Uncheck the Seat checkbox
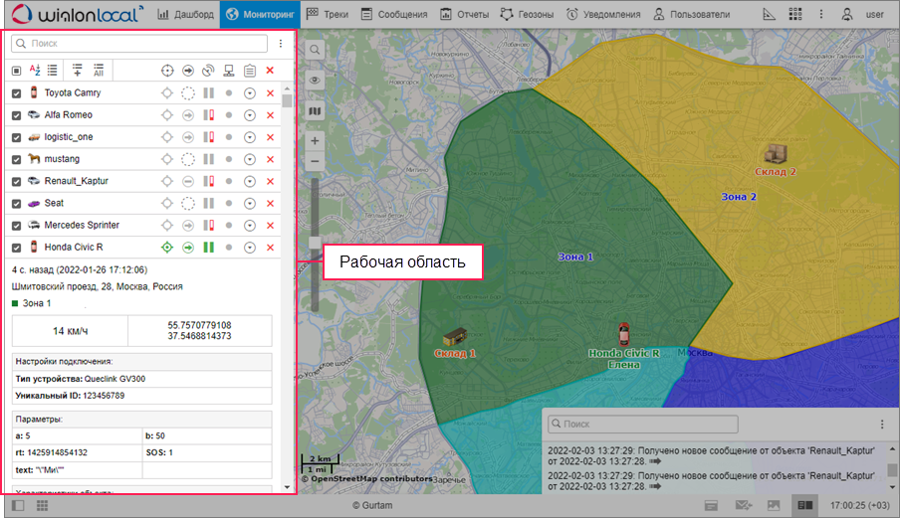 pos(17,204)
